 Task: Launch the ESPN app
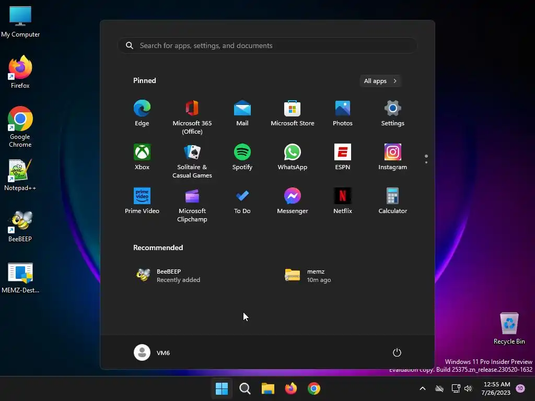tap(343, 157)
